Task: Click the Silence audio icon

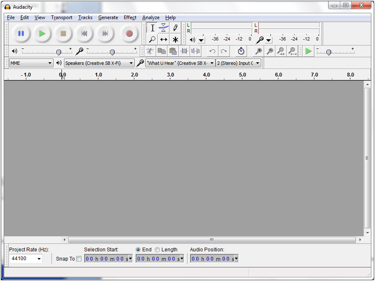Action: [195, 51]
